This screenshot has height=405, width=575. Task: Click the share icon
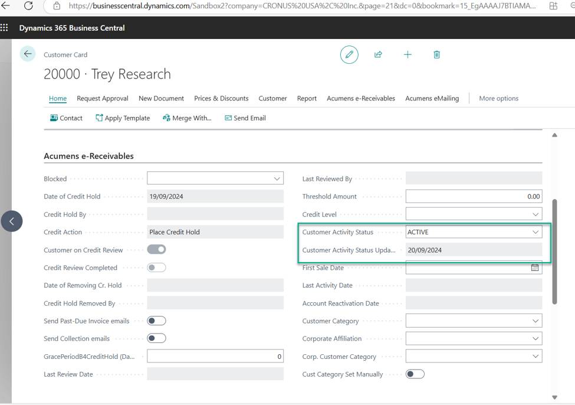(x=378, y=55)
